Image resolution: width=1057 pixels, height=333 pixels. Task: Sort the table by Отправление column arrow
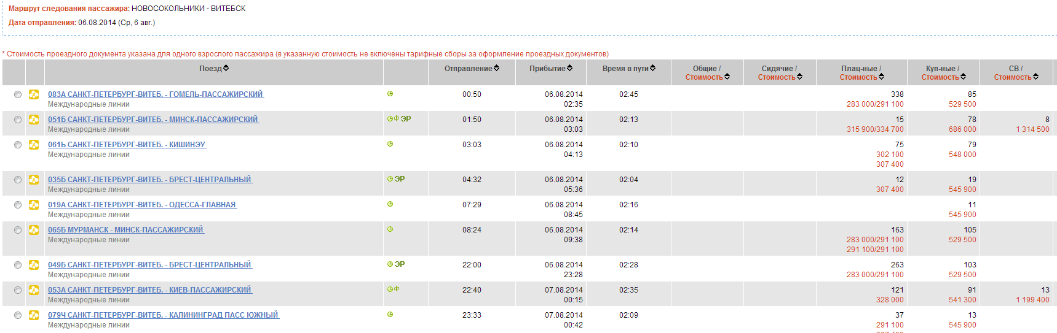[496, 68]
